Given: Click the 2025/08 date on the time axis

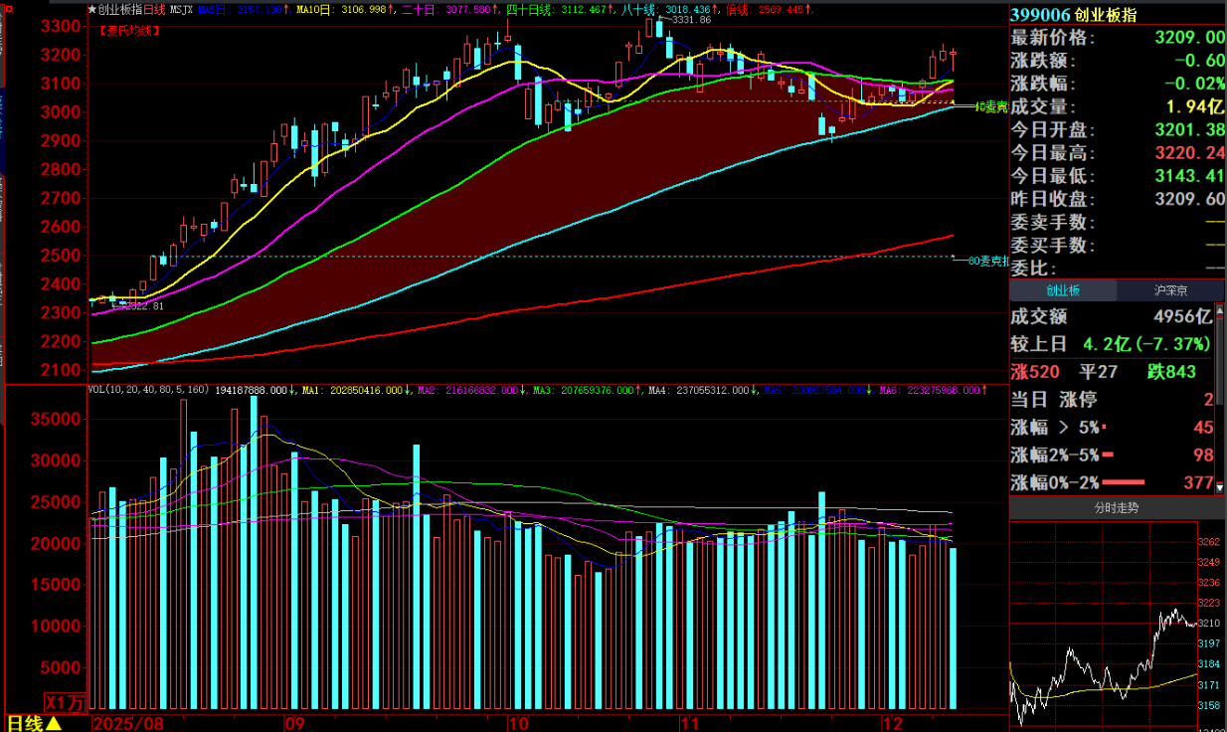Looking at the screenshot, I should 128,722.
